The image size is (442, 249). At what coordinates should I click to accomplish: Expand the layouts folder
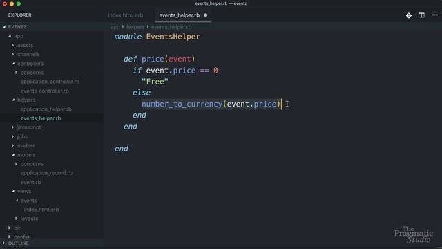16,219
